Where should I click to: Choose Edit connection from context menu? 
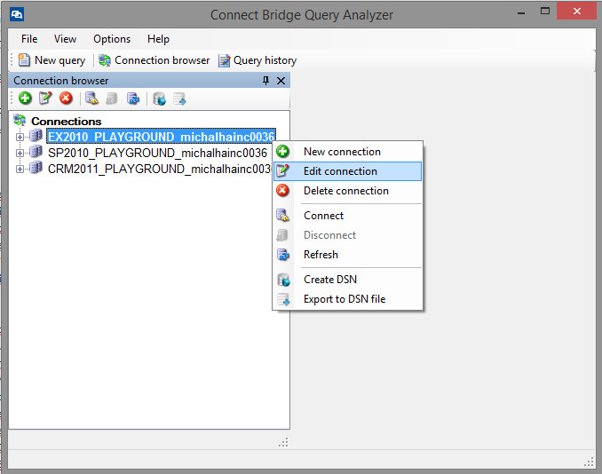click(347, 171)
